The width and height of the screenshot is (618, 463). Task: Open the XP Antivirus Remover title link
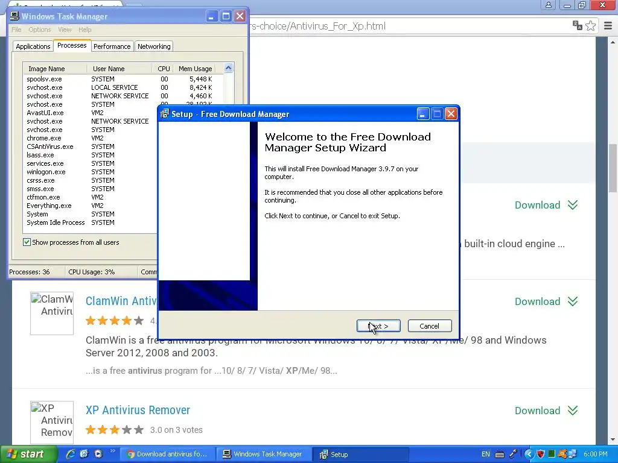(138, 410)
